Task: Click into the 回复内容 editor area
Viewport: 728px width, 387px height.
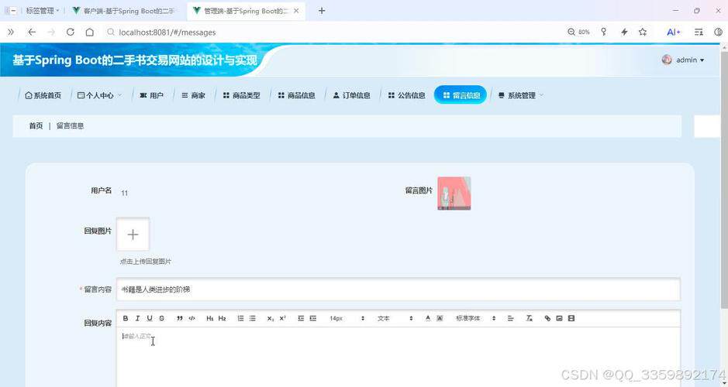Action: click(x=398, y=357)
